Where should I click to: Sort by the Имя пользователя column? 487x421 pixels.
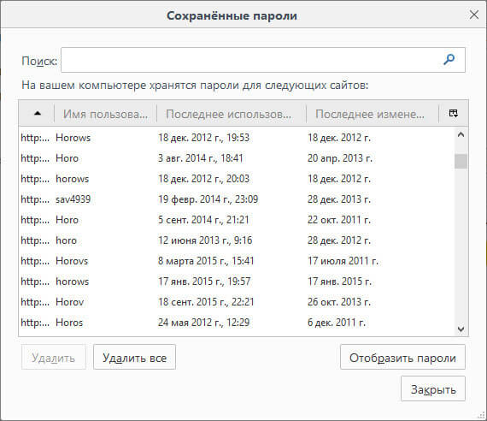pyautogui.click(x=106, y=114)
